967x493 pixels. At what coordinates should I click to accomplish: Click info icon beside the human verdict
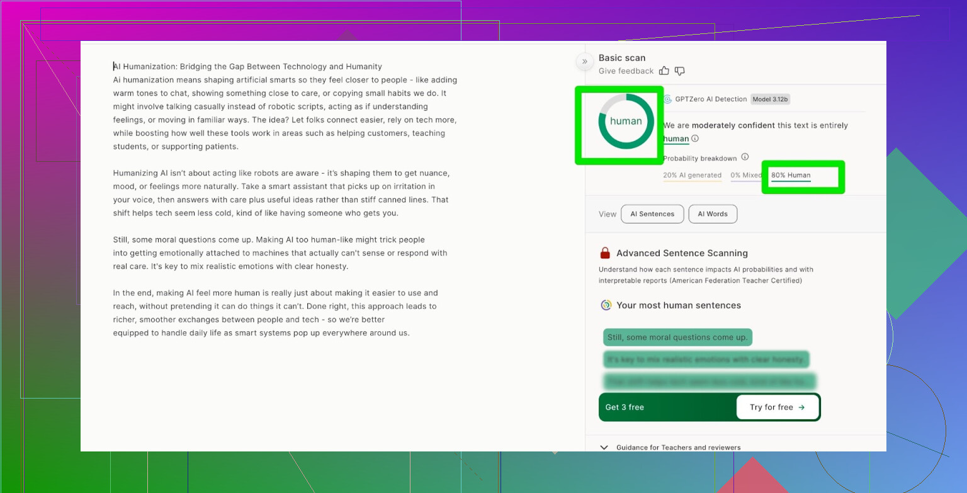[x=695, y=139]
